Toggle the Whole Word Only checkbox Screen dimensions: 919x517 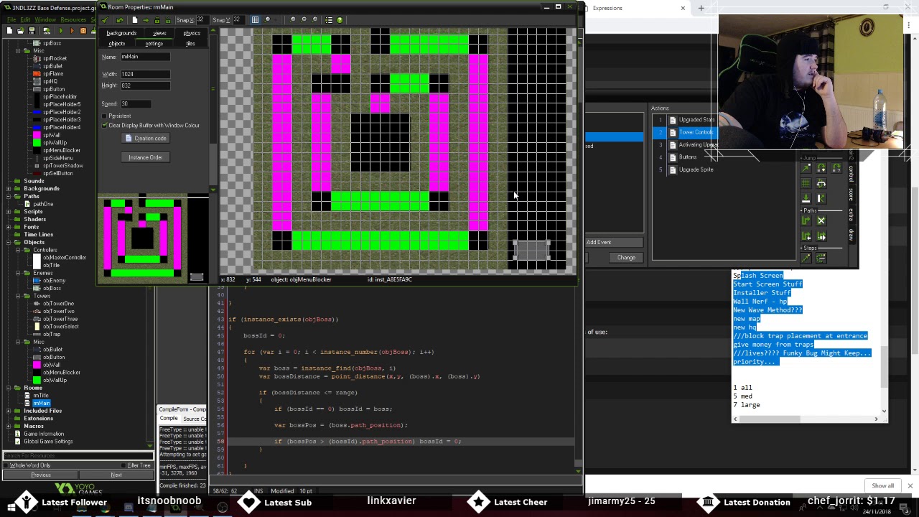click(6, 465)
